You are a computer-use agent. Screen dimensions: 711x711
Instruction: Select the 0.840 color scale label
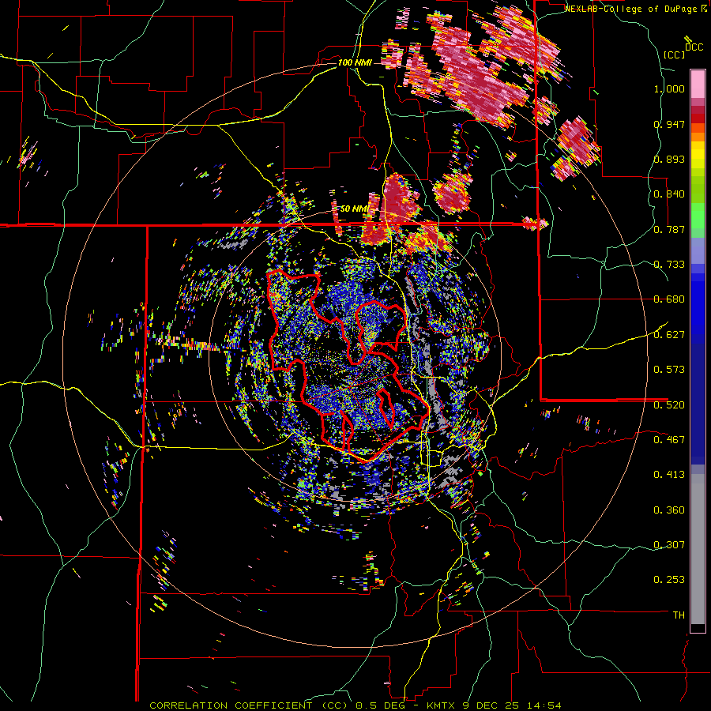coord(669,194)
